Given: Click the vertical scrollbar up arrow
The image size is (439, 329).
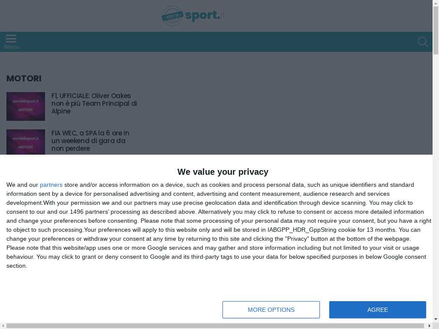Looking at the screenshot, I should [x=436, y=3].
